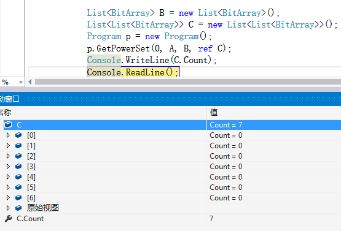Click the 原始视图 row label
Image resolution: width=341 pixels, height=231 pixels.
tap(43, 208)
